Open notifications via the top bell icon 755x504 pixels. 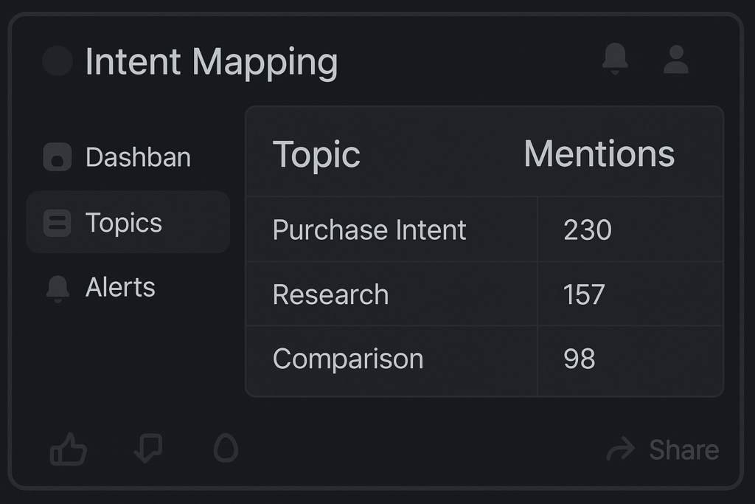click(615, 58)
